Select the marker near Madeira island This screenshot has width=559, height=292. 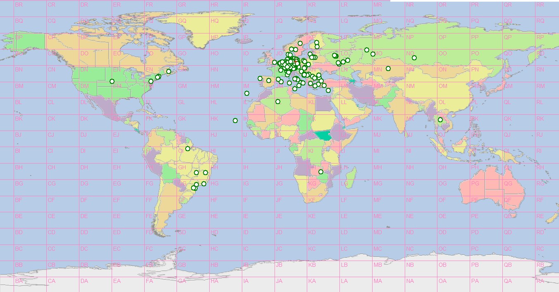(x=247, y=93)
